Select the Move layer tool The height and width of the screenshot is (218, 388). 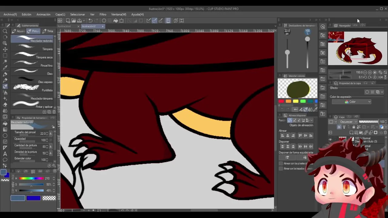tap(5, 49)
